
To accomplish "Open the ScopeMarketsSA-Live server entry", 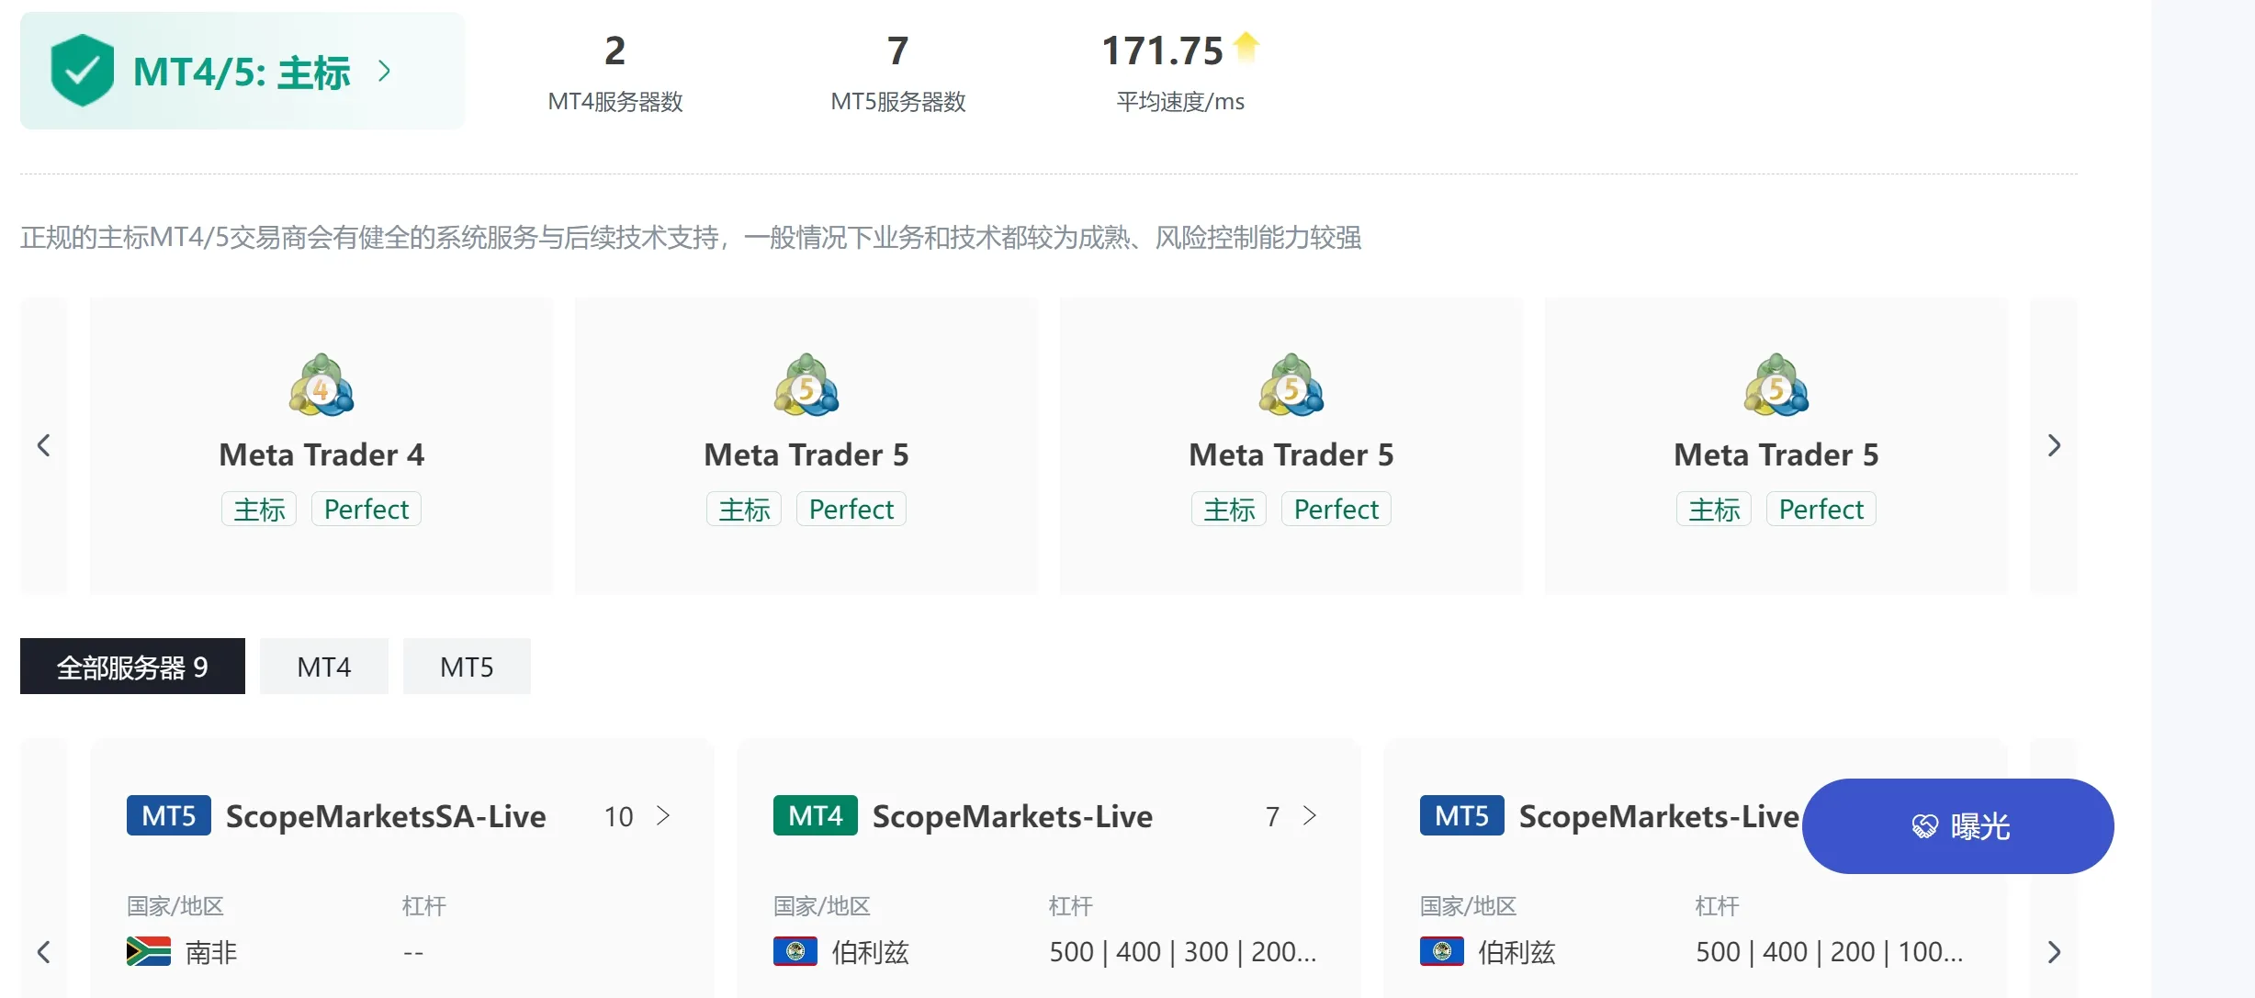I will [386, 816].
